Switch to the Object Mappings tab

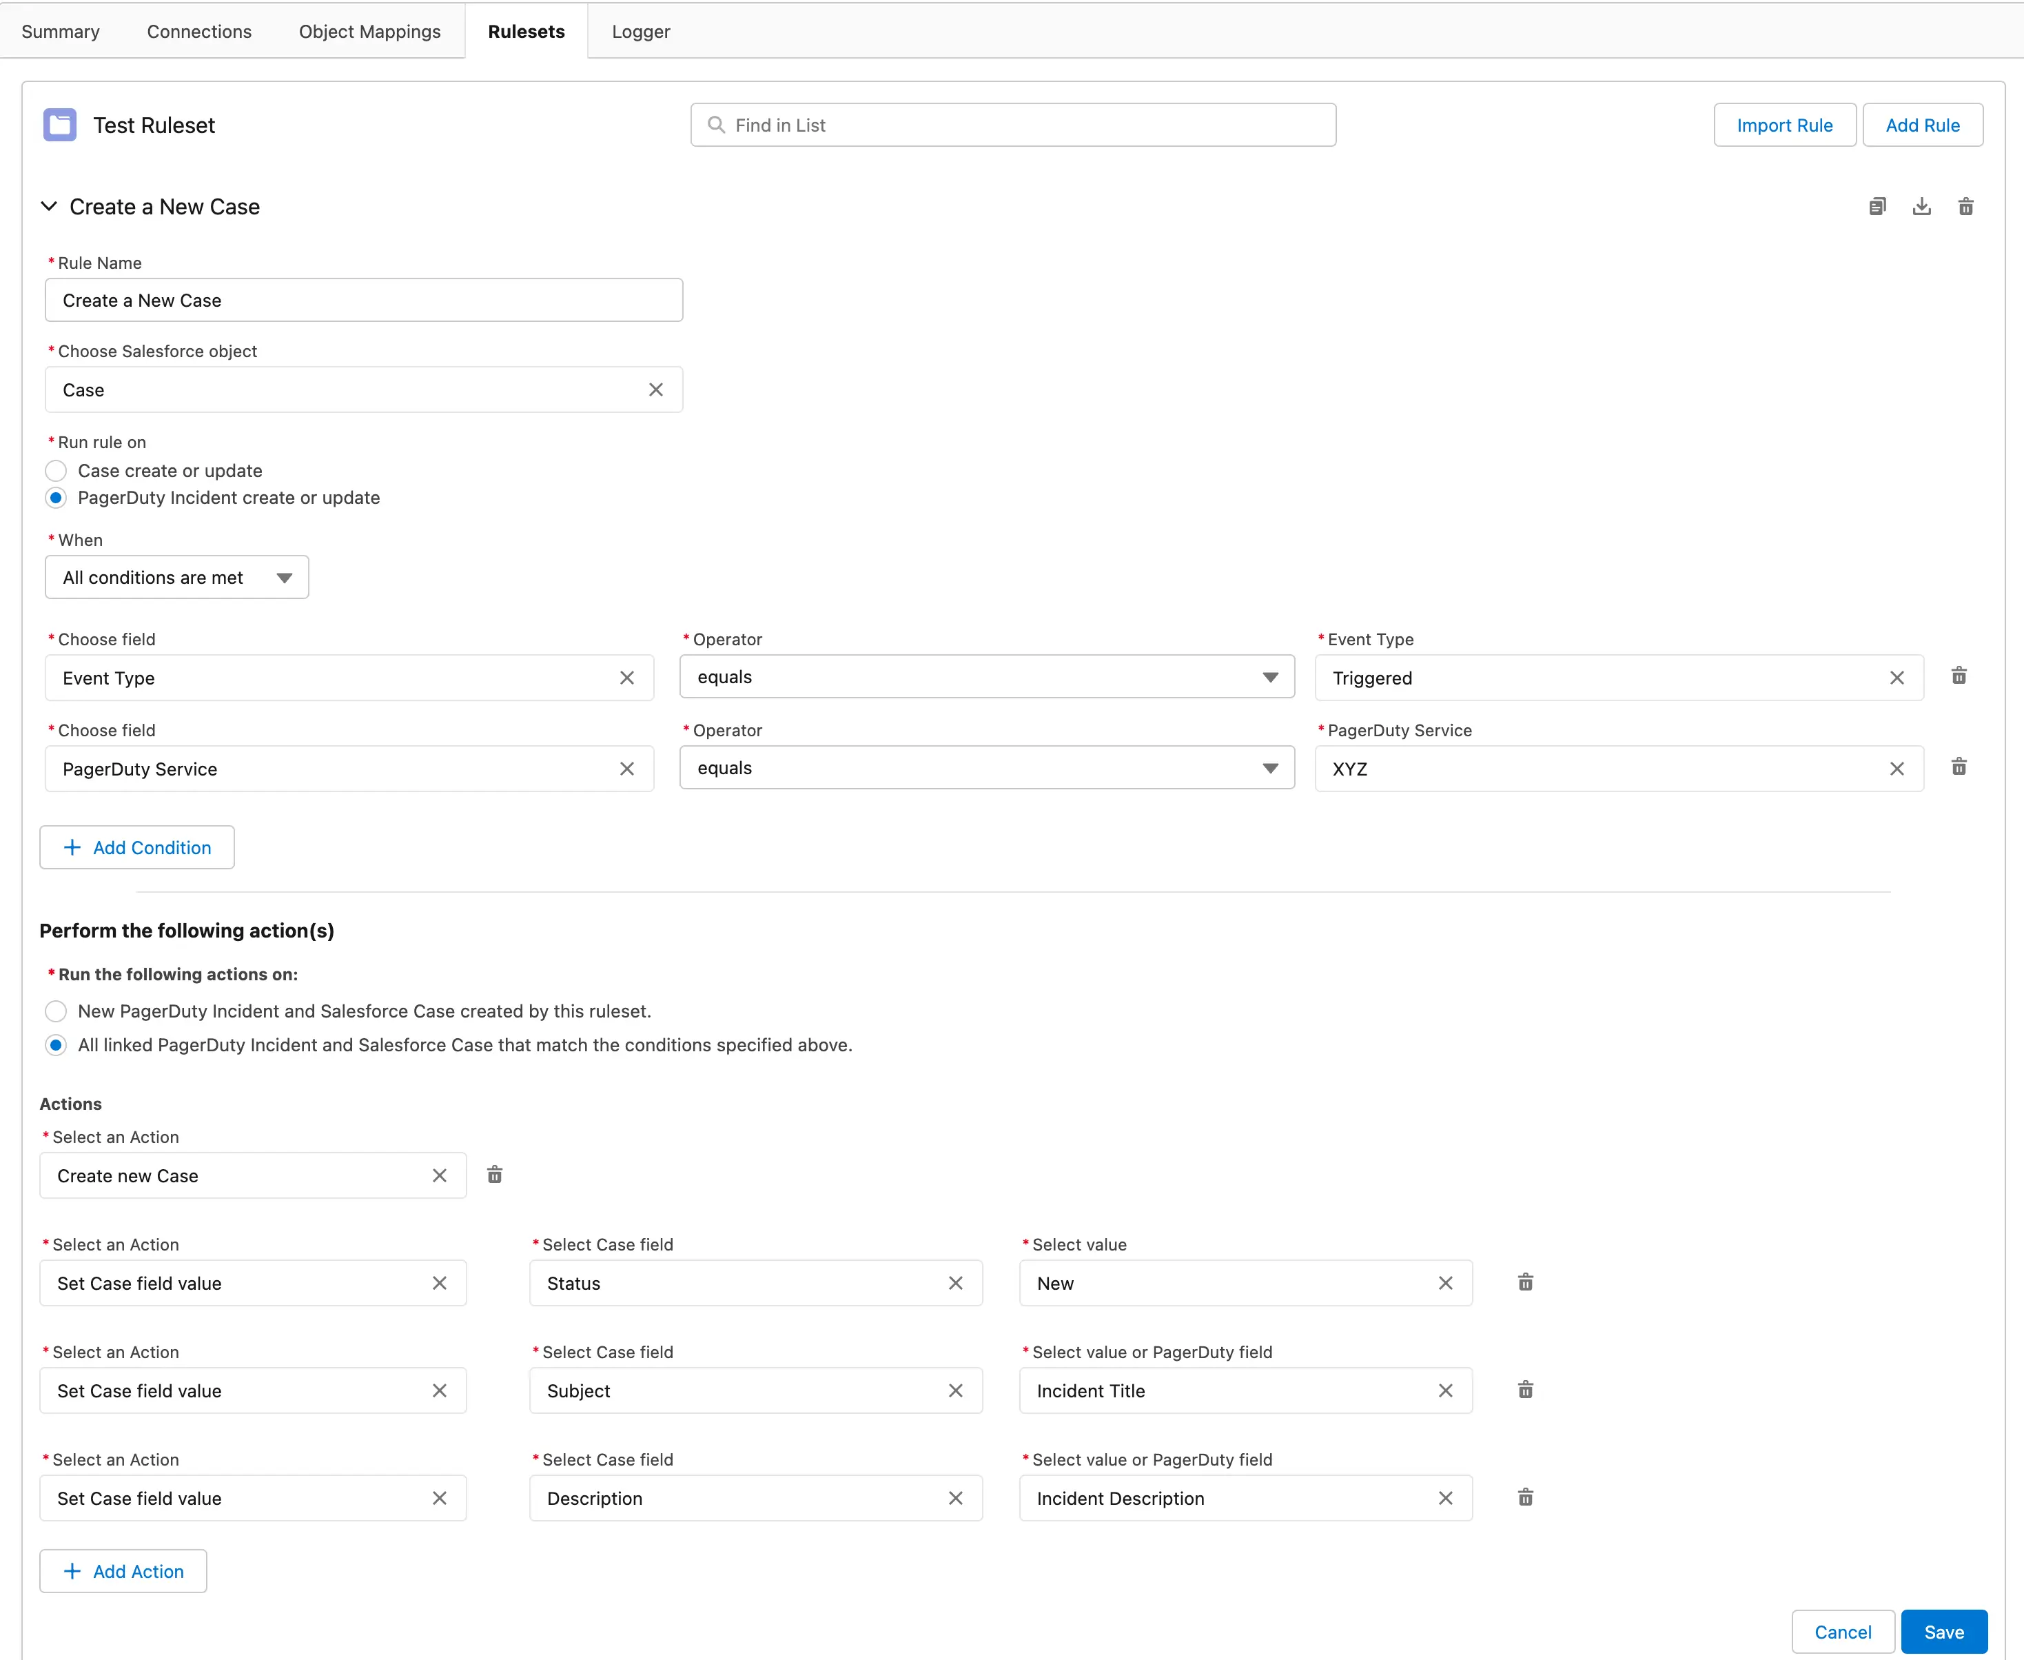point(369,32)
